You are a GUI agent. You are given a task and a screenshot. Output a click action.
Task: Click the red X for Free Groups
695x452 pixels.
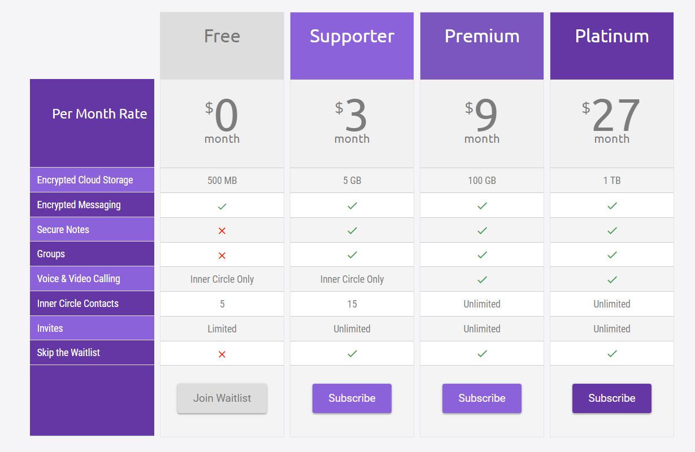tap(222, 256)
